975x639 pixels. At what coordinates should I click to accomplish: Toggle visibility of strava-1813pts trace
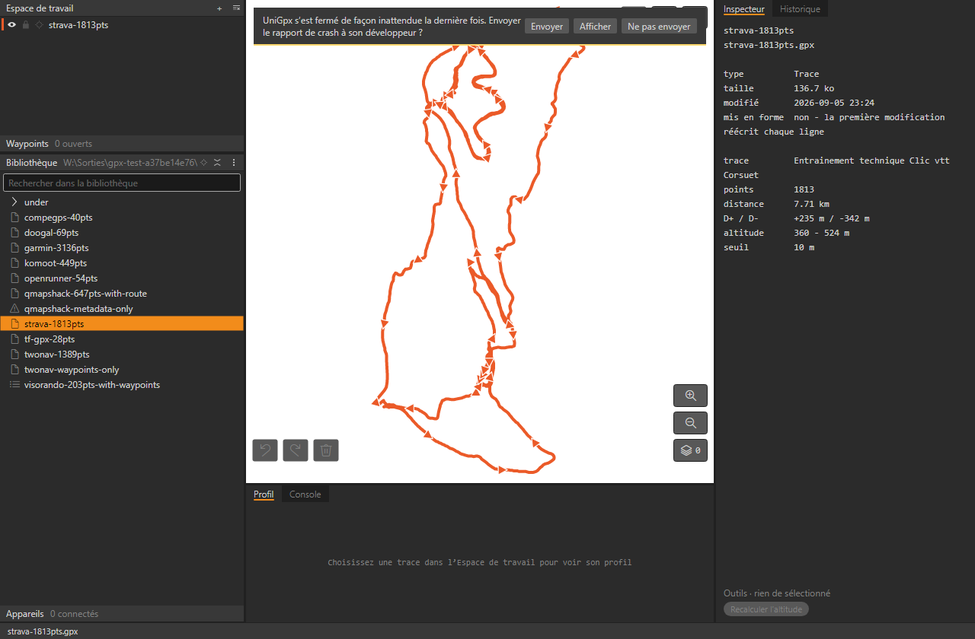[x=12, y=25]
